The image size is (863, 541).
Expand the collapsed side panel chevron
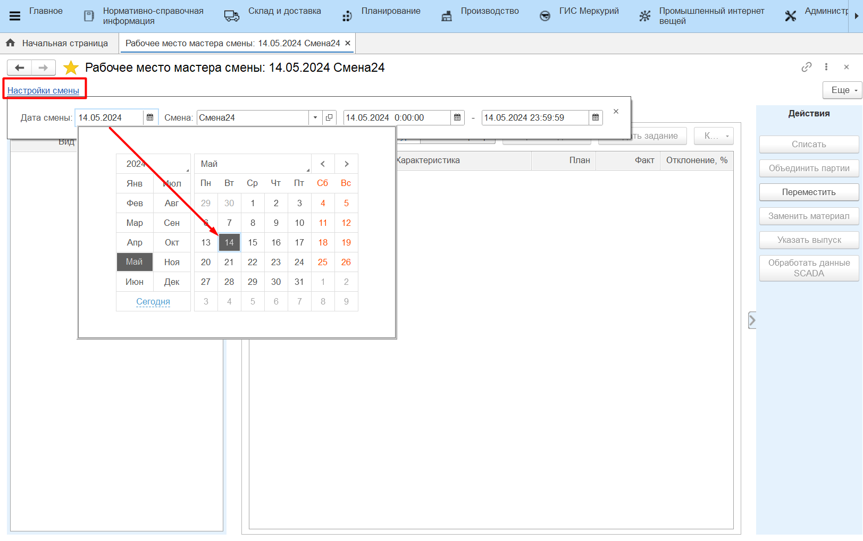tap(752, 320)
